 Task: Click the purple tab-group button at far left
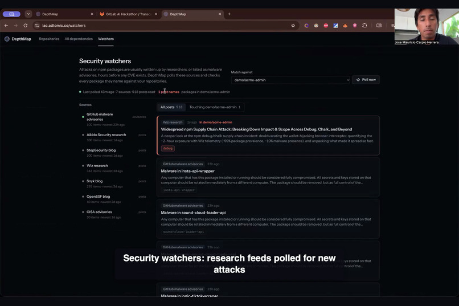pyautogui.click(x=11, y=14)
